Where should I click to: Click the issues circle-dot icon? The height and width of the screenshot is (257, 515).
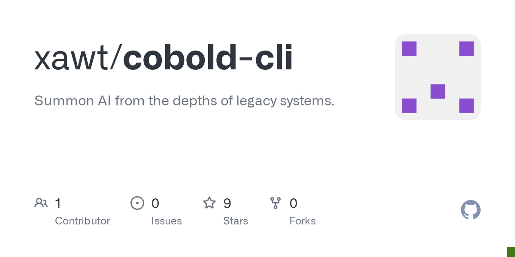(137, 203)
